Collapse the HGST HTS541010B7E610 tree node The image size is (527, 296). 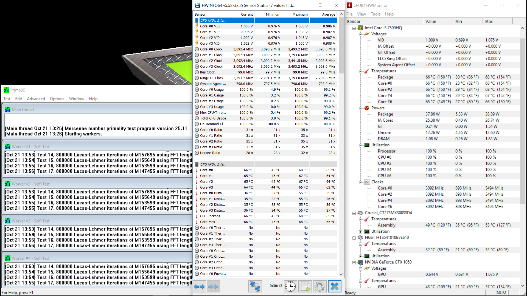(x=354, y=238)
